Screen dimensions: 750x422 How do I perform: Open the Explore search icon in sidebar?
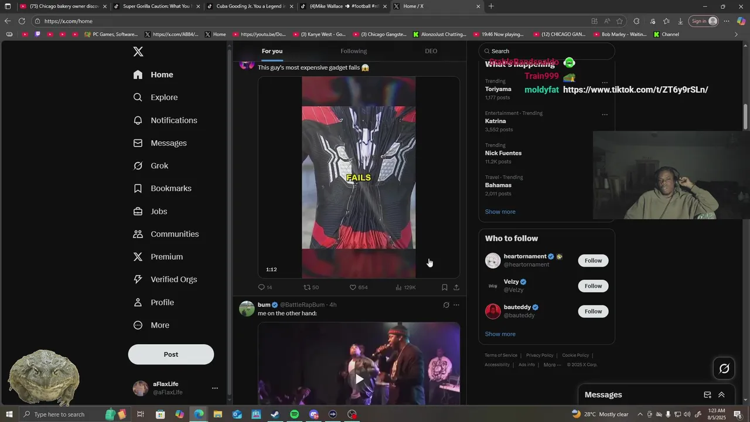point(138,97)
